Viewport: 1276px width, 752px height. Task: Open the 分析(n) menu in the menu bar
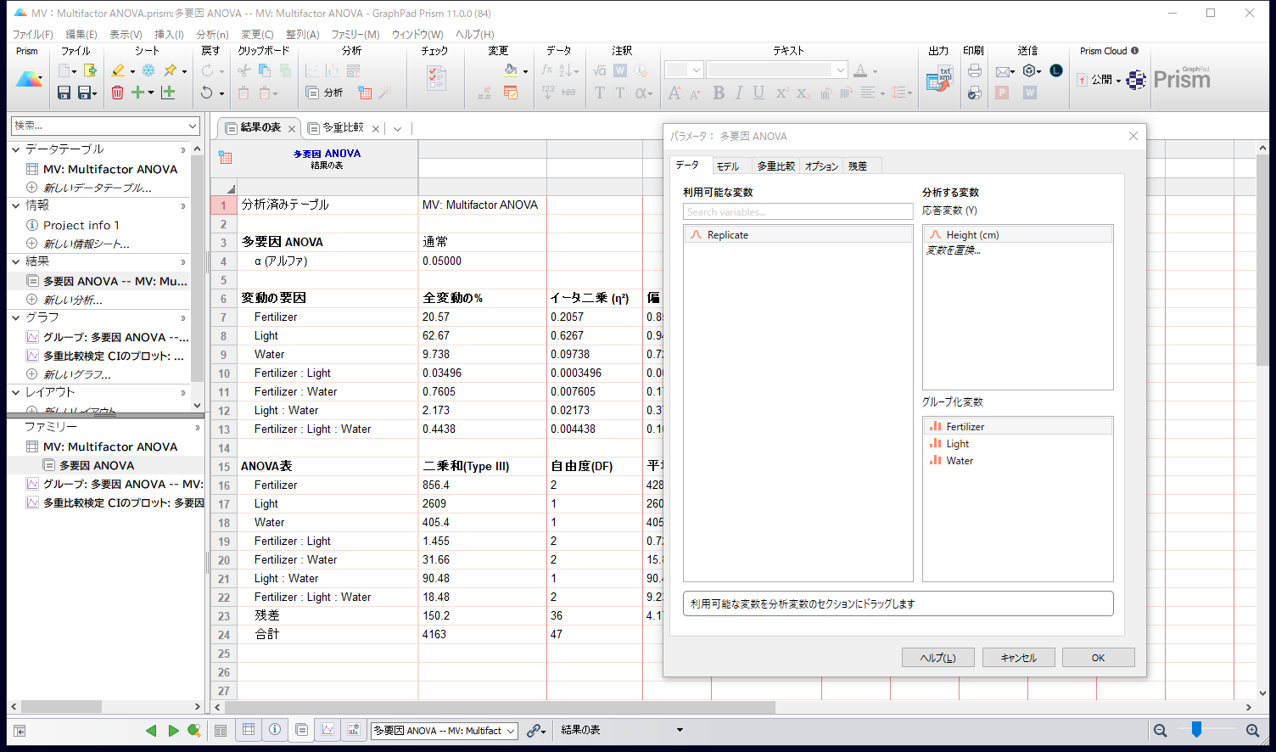(212, 34)
